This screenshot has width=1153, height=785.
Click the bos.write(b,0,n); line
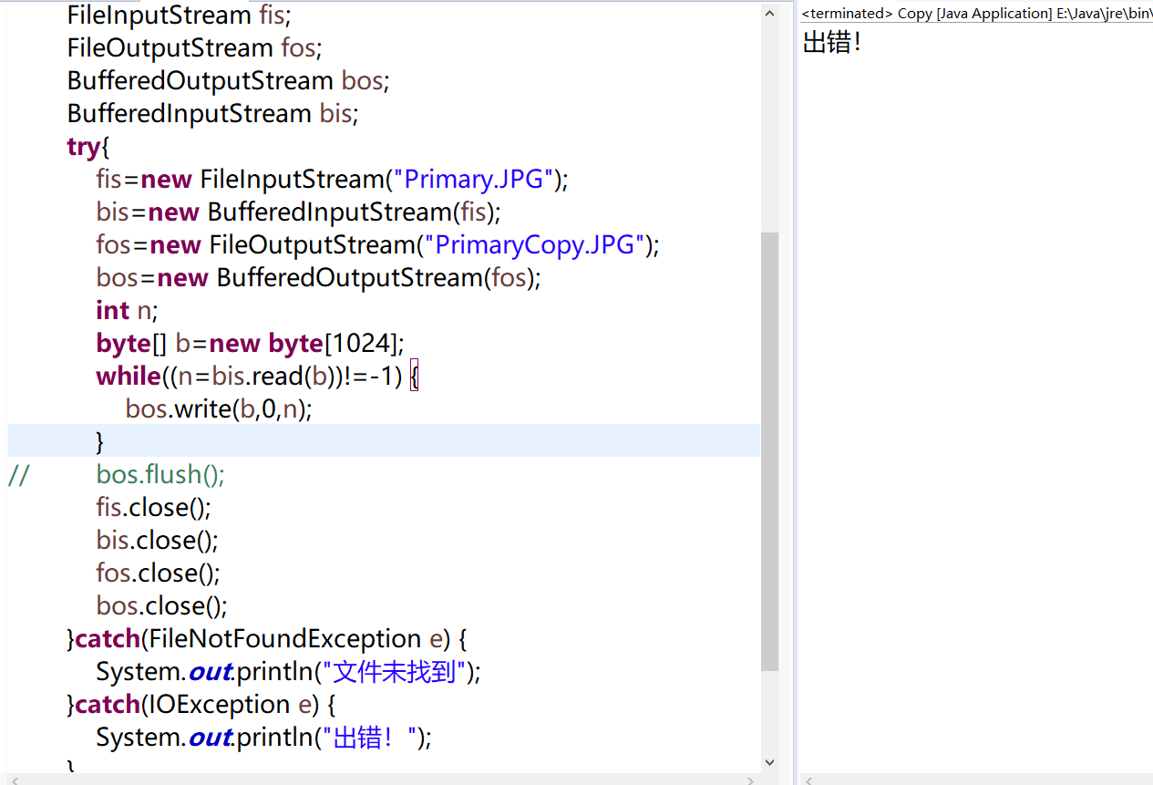(219, 408)
